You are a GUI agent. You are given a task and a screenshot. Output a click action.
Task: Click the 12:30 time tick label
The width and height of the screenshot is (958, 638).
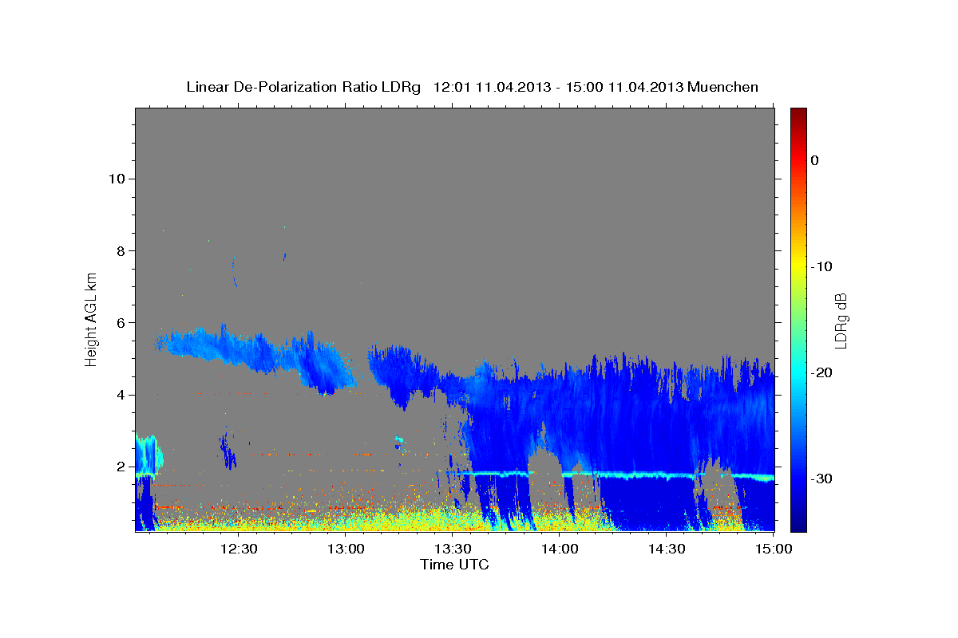click(x=238, y=549)
